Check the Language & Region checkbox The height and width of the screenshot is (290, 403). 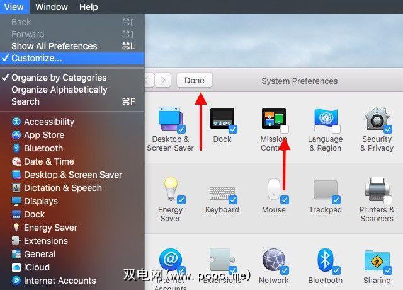(336, 129)
